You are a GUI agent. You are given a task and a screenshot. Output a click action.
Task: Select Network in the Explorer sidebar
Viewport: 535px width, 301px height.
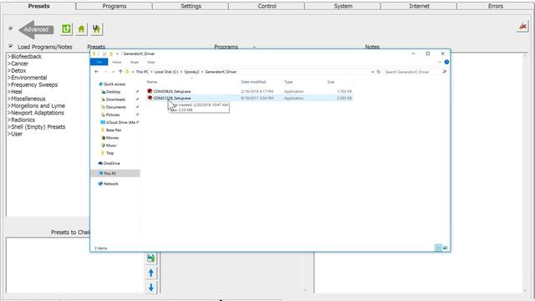(108, 184)
